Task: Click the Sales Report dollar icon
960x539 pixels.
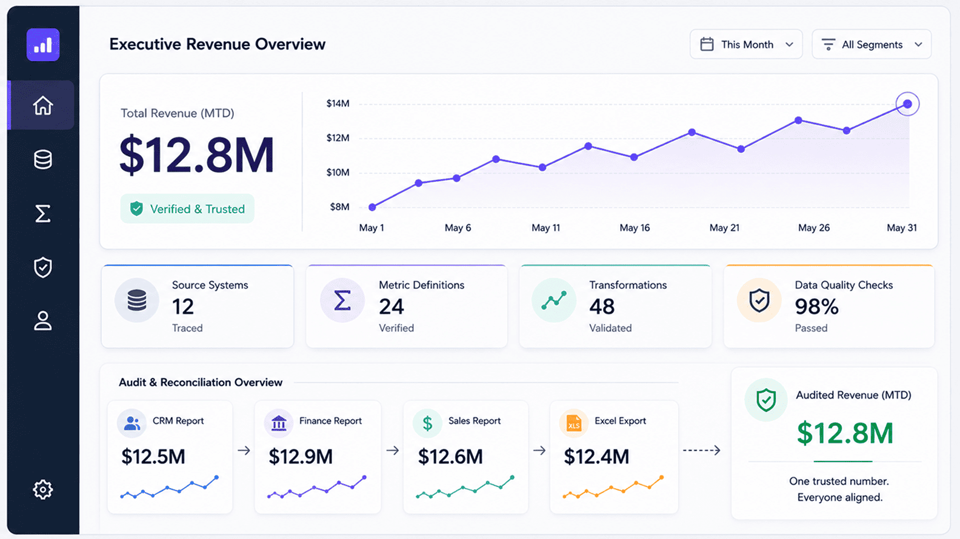Action: pos(427,423)
